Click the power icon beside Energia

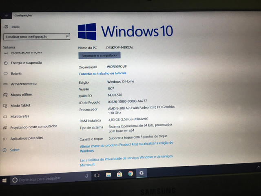tap(6, 63)
